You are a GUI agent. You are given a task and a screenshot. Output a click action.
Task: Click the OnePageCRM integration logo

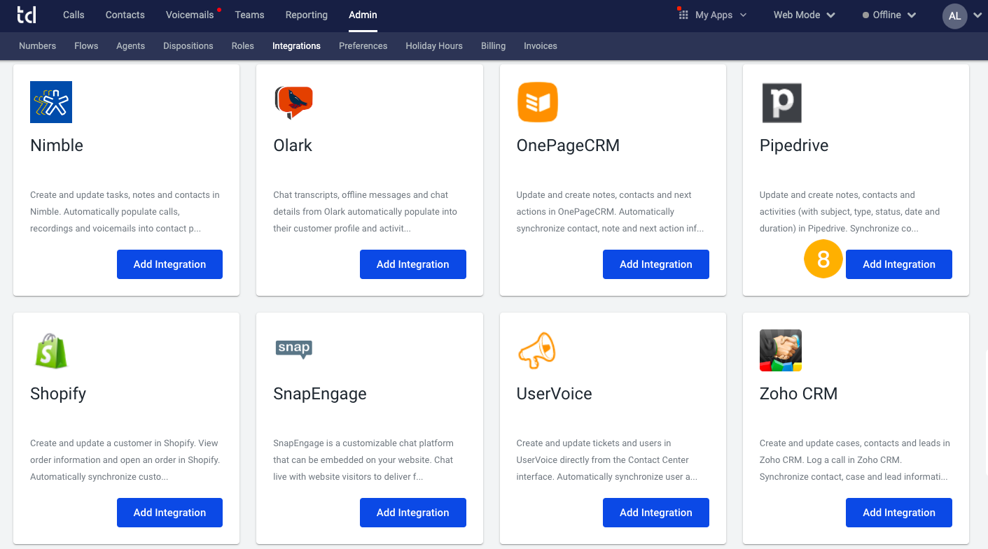(x=537, y=102)
